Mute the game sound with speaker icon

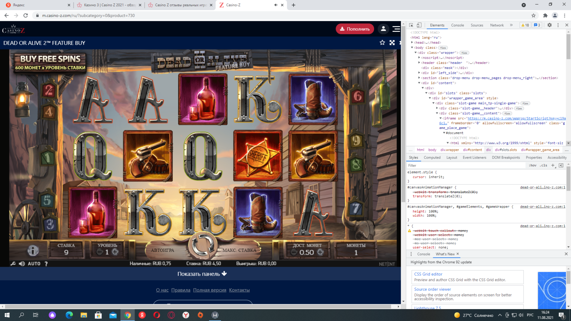22,264
